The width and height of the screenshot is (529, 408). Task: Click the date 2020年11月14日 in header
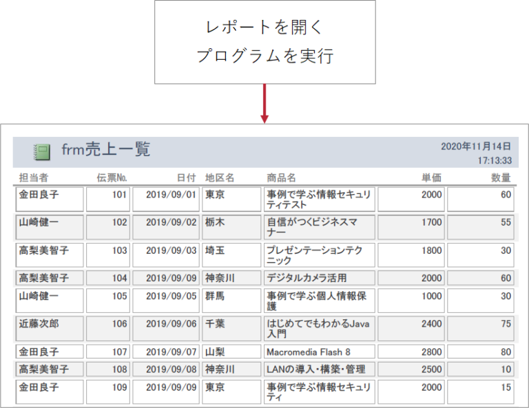(476, 147)
